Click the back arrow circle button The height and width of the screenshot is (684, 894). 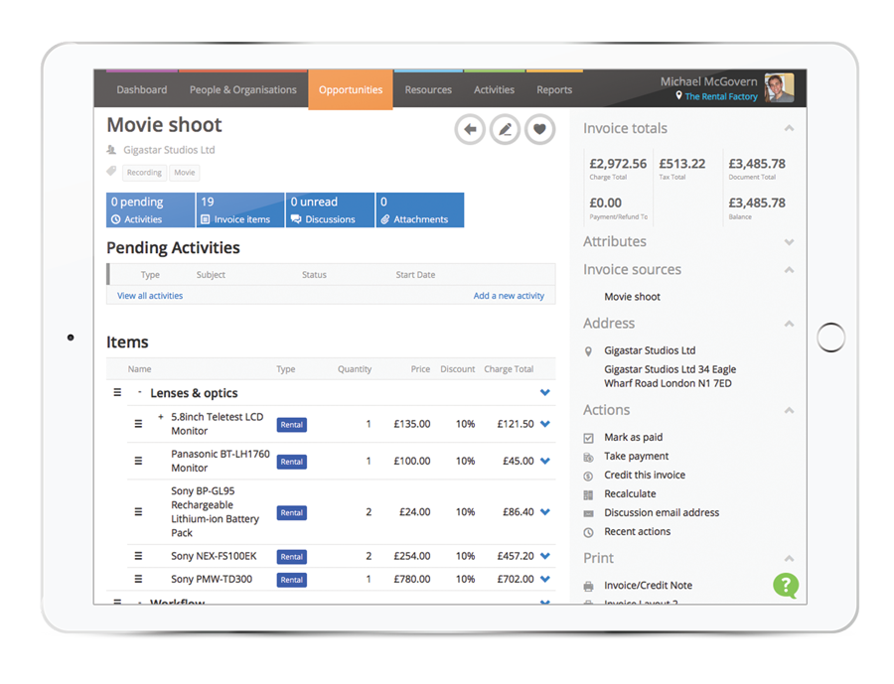[470, 129]
